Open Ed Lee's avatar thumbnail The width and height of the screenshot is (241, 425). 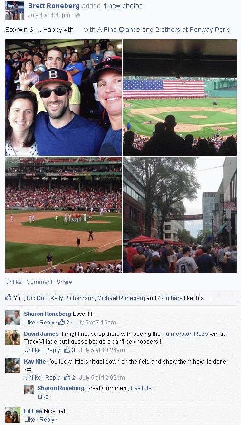click(13, 415)
